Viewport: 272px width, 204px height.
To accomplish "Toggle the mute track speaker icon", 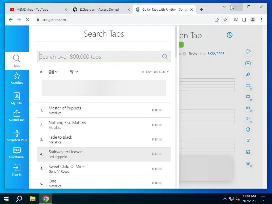I will click(248, 119).
